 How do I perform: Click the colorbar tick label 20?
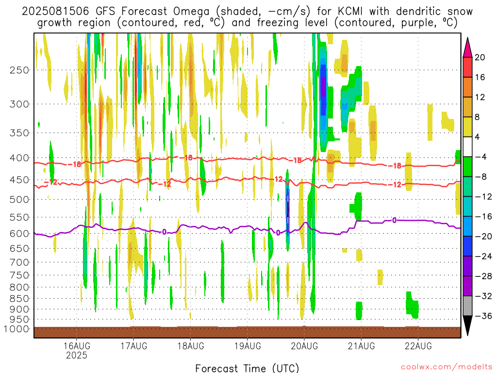coord(480,57)
